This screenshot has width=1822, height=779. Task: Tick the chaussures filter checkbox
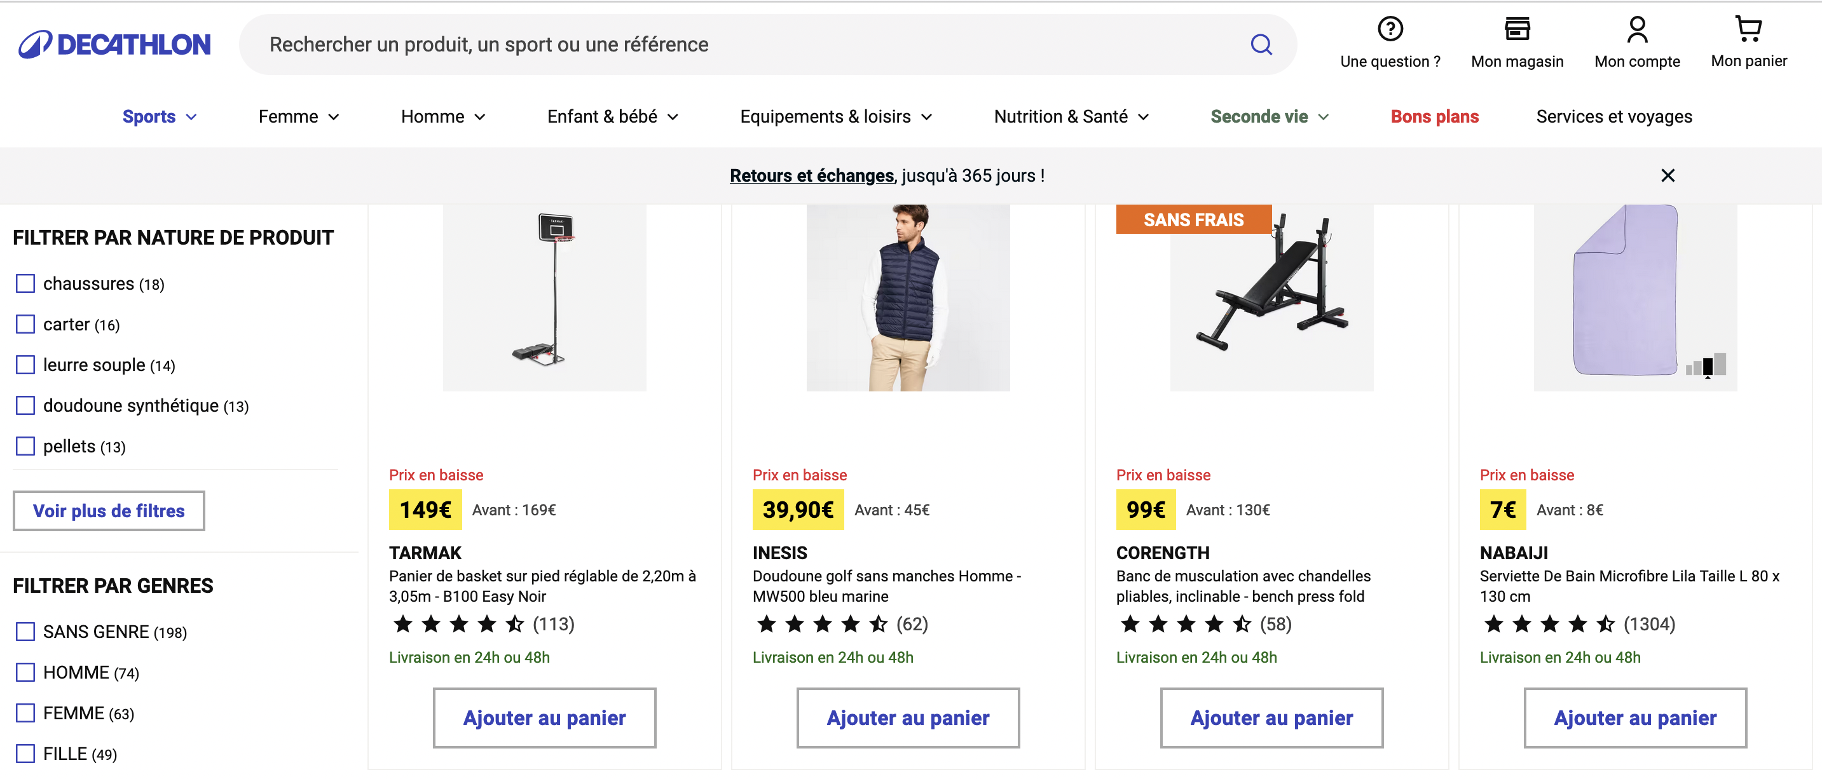(x=25, y=283)
